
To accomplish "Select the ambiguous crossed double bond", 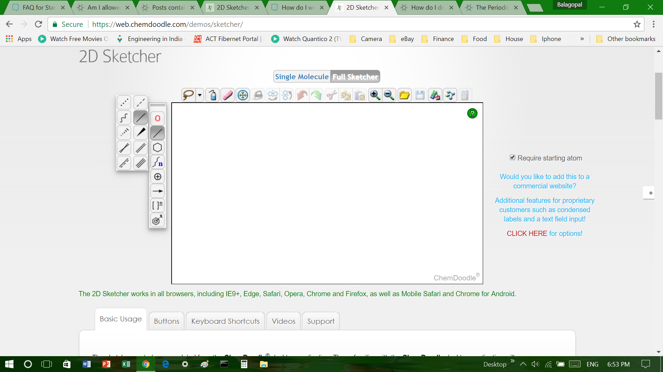I will (x=124, y=148).
